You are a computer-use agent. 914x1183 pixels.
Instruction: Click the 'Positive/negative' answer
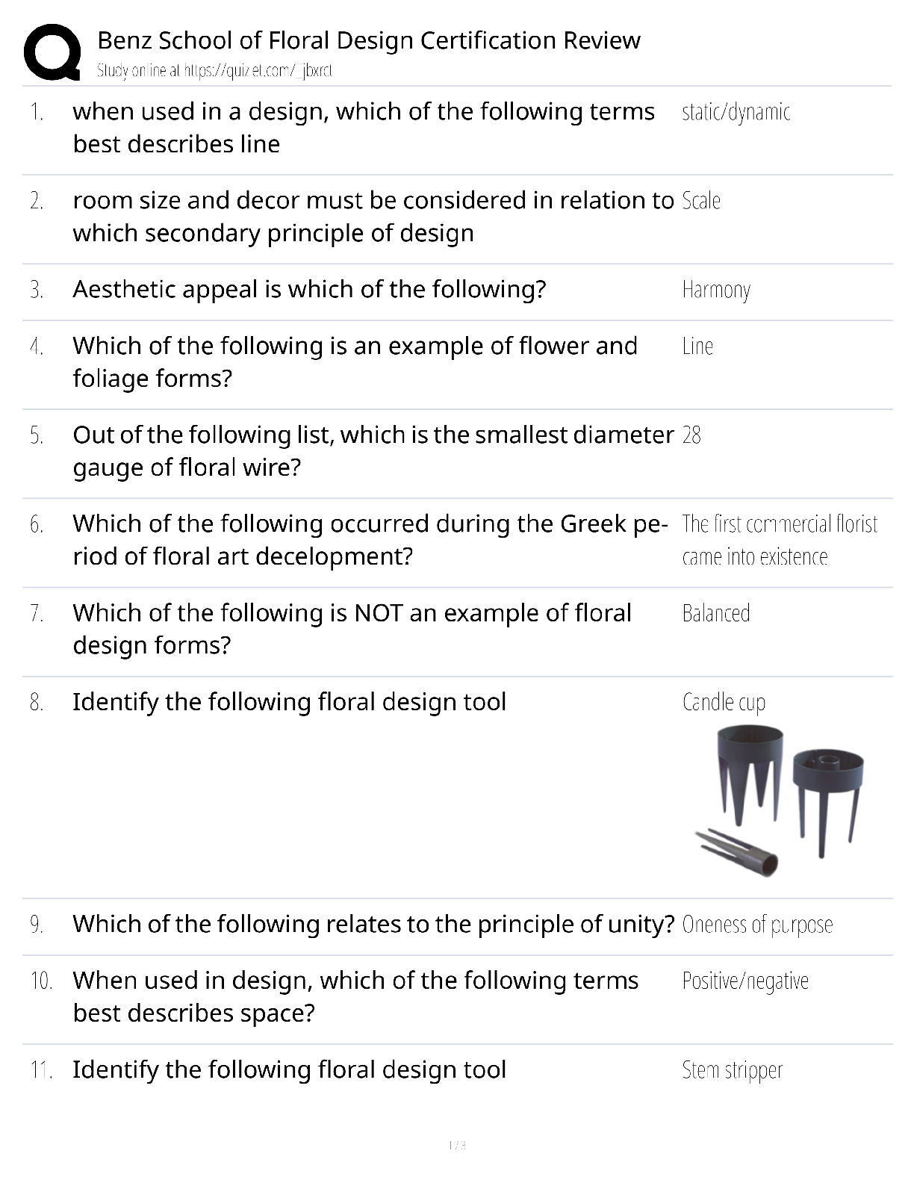point(745,981)
